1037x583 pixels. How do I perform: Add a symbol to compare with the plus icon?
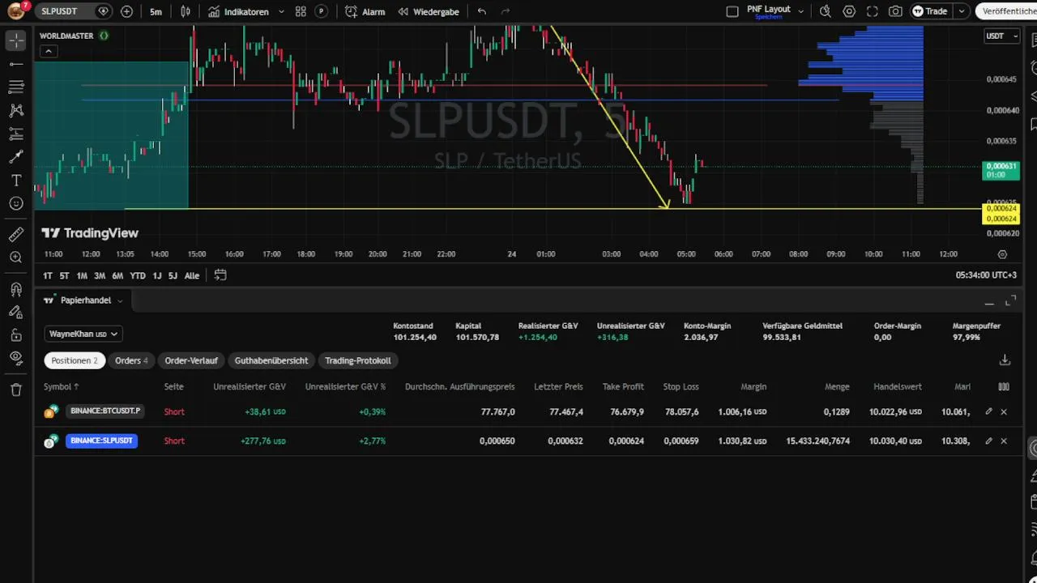126,11
